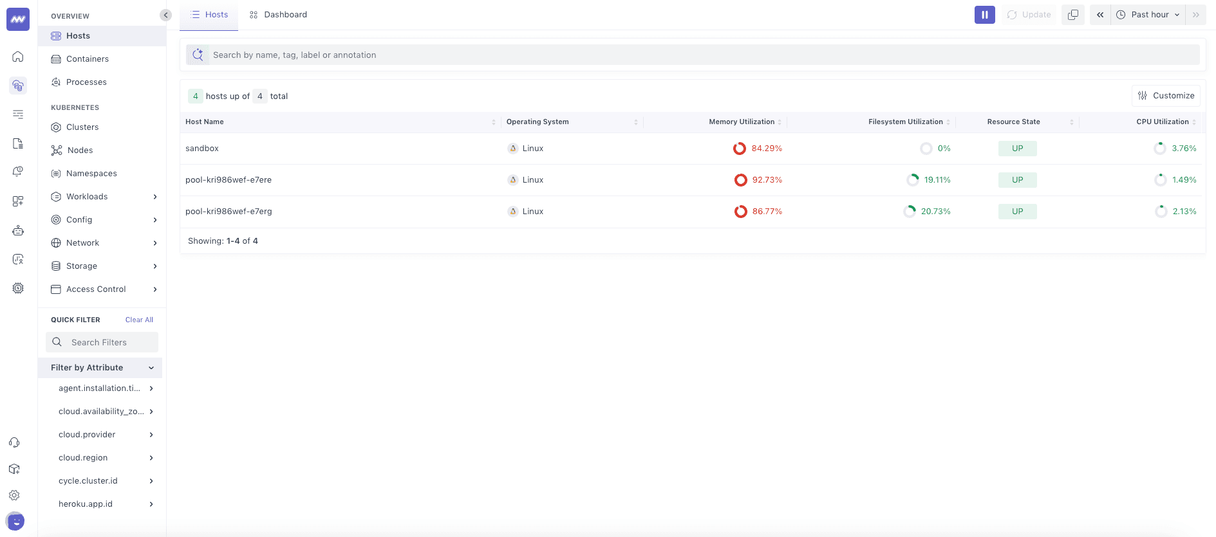
Task: Click the support headset icon
Action: 14,442
